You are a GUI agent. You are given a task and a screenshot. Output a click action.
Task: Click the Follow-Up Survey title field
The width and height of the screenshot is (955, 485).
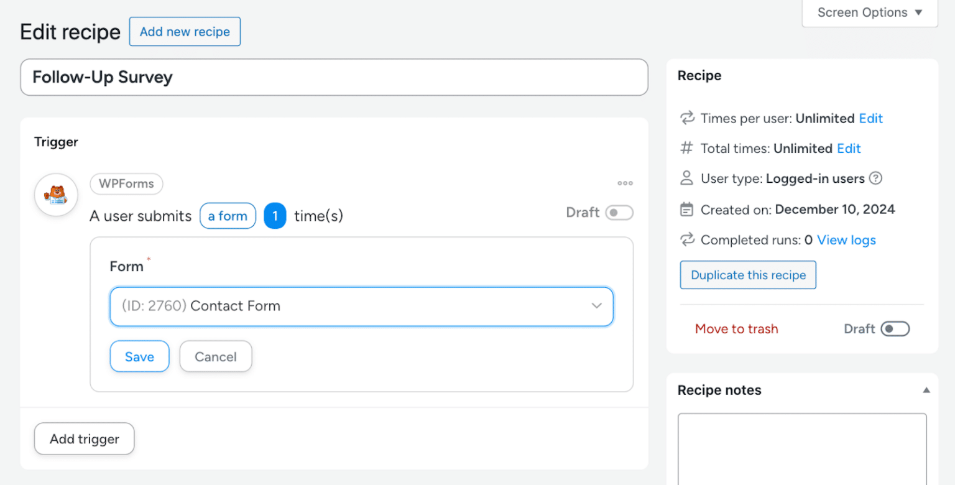click(334, 77)
